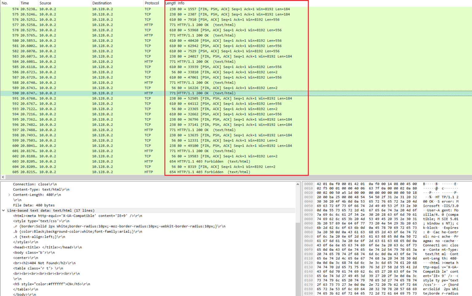The image size is (472, 296).
Task: Click the Info column header
Action: 180,3
